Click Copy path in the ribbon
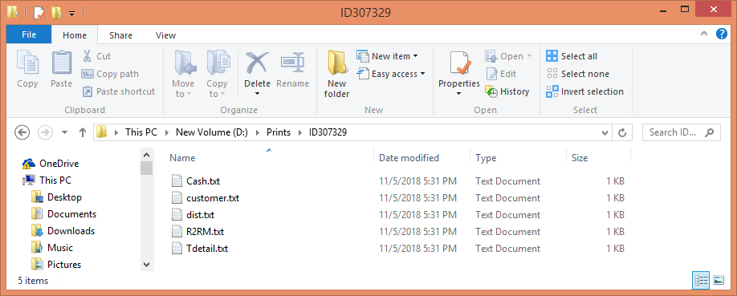 point(111,74)
